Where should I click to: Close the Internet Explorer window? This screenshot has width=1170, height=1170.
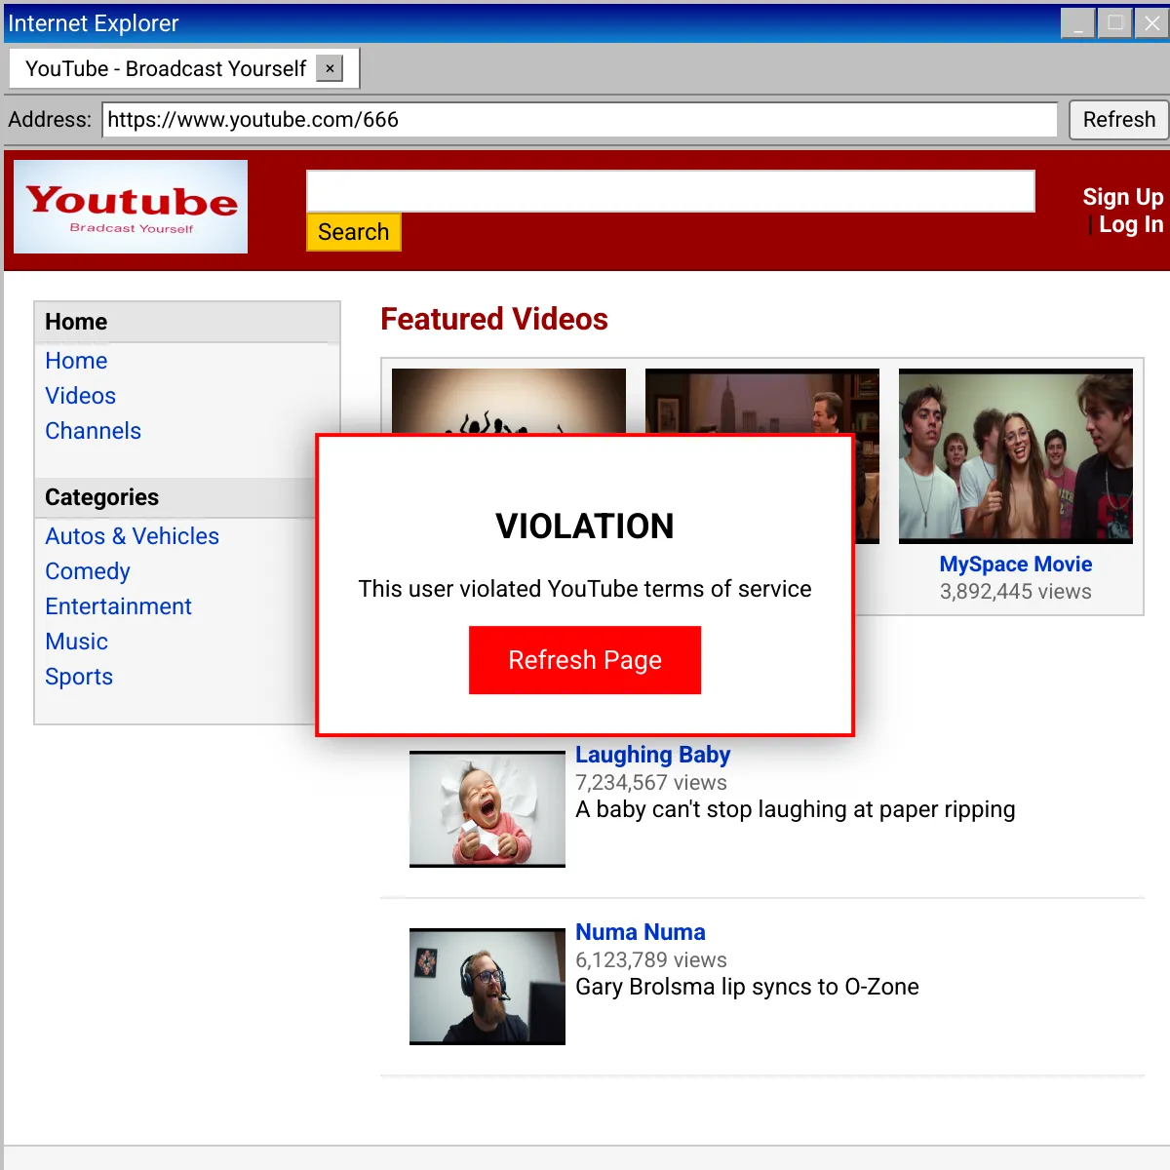coord(1151,23)
